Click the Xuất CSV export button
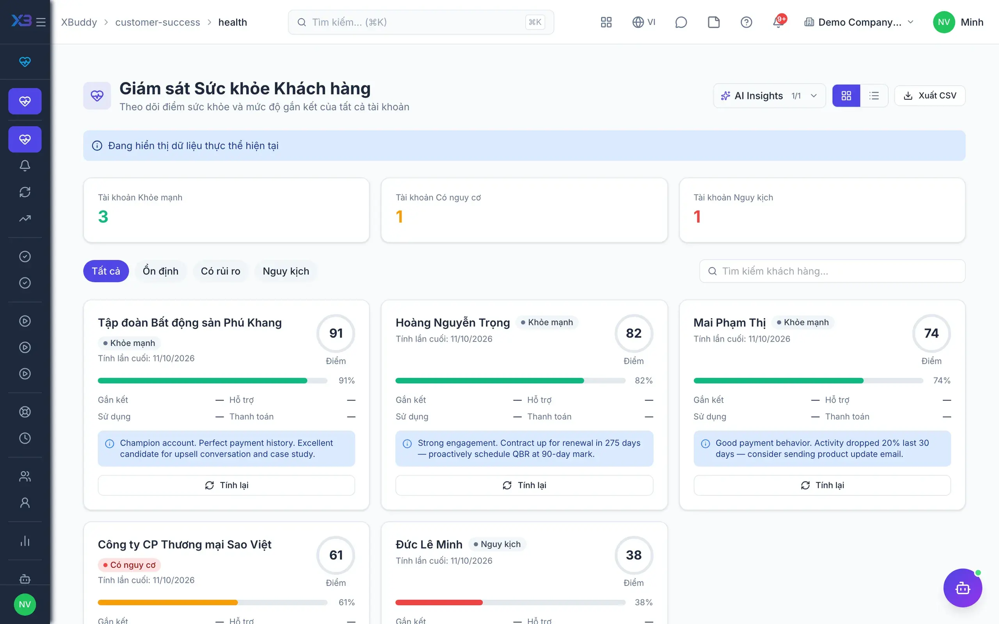Viewport: 999px width, 624px height. tap(930, 96)
